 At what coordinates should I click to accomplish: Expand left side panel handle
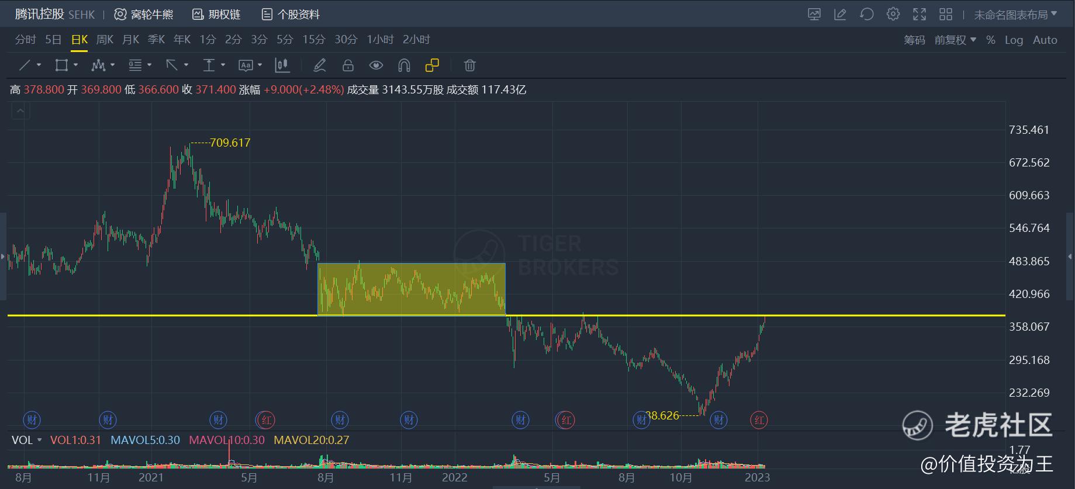(x=3, y=256)
